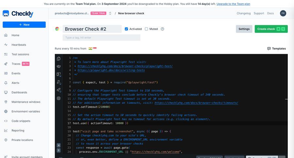Open Heartbeats pulse icon in sidebar
294x158 pixels.
coord(6,45)
